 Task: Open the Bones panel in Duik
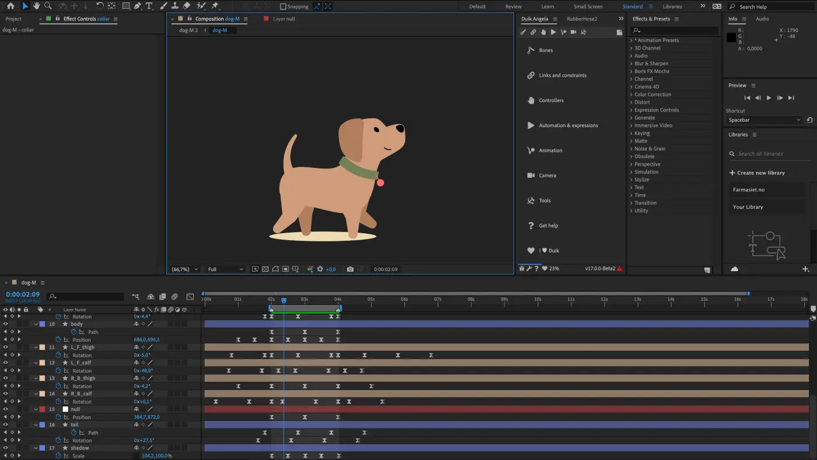[x=546, y=50]
